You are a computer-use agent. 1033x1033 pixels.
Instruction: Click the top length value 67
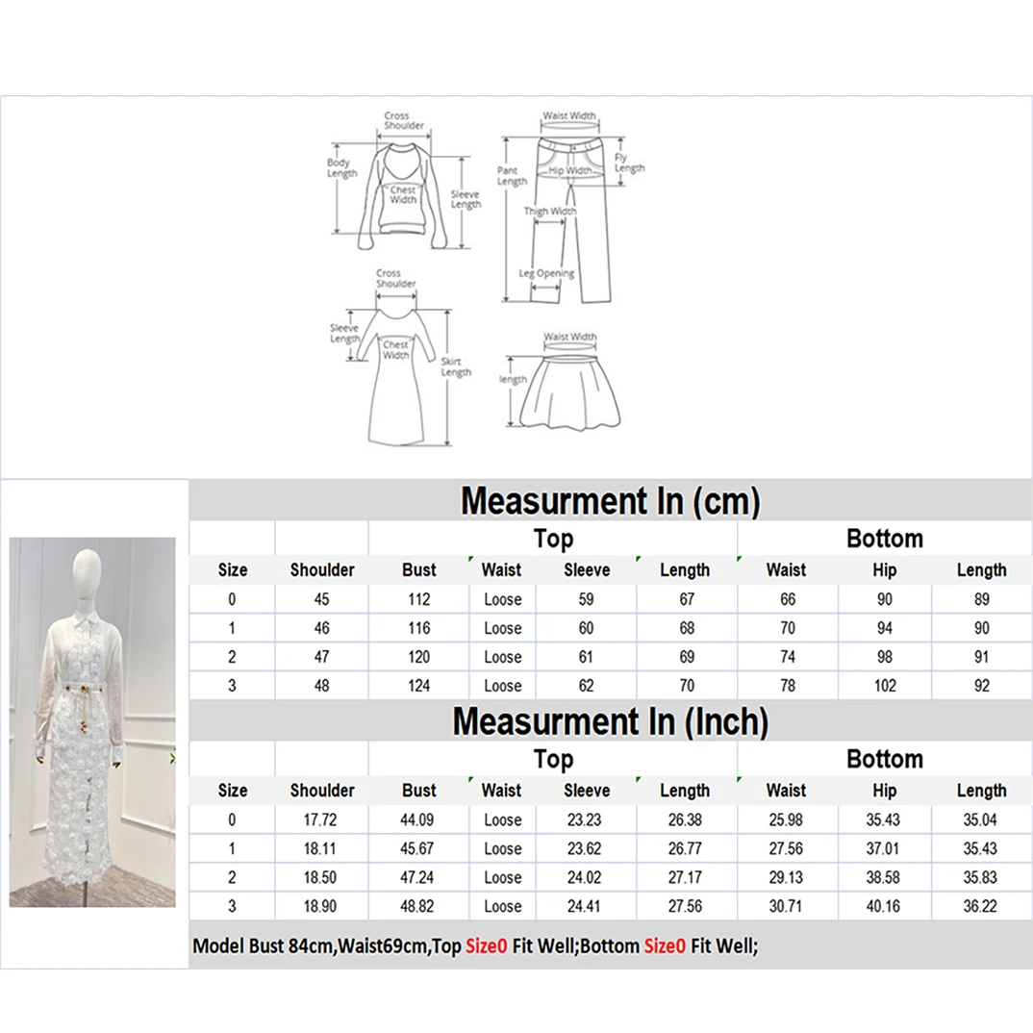(x=687, y=599)
